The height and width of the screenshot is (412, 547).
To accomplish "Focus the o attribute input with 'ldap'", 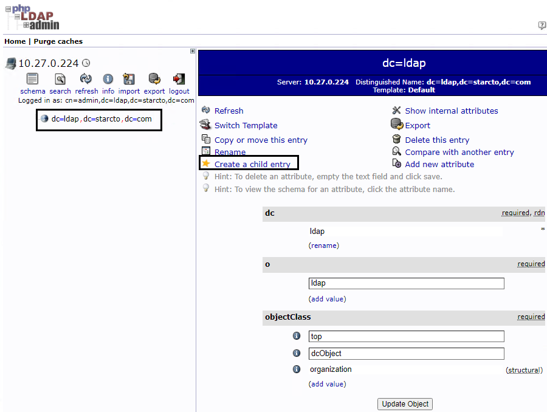I will tap(407, 283).
